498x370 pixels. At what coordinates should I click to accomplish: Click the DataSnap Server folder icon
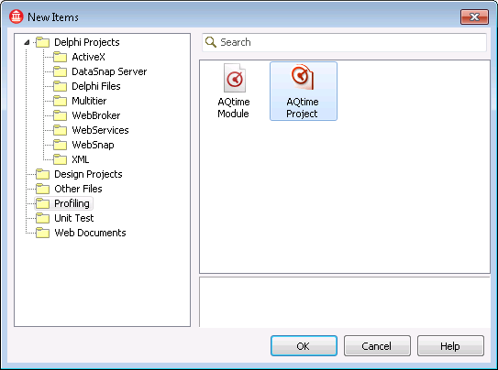[60, 71]
